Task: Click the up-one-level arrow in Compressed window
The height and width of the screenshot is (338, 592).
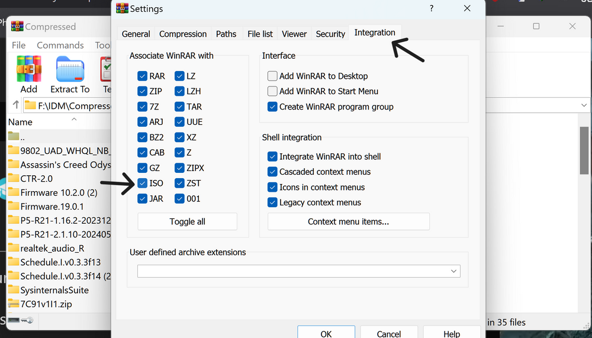Action: pyautogui.click(x=16, y=105)
